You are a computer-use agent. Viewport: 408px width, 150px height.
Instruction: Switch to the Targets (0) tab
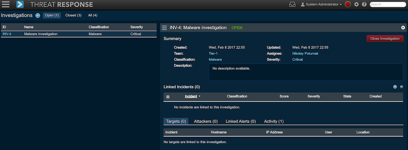[176, 121]
